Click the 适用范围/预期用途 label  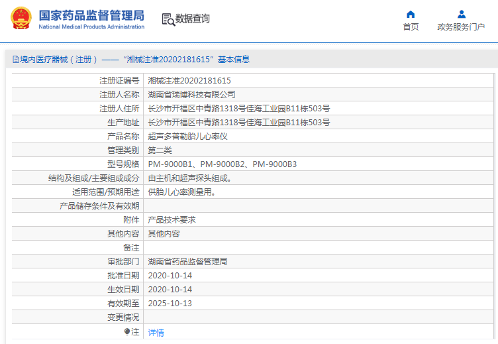pos(106,192)
